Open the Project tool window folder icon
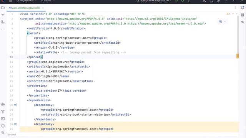 coord(3,8)
